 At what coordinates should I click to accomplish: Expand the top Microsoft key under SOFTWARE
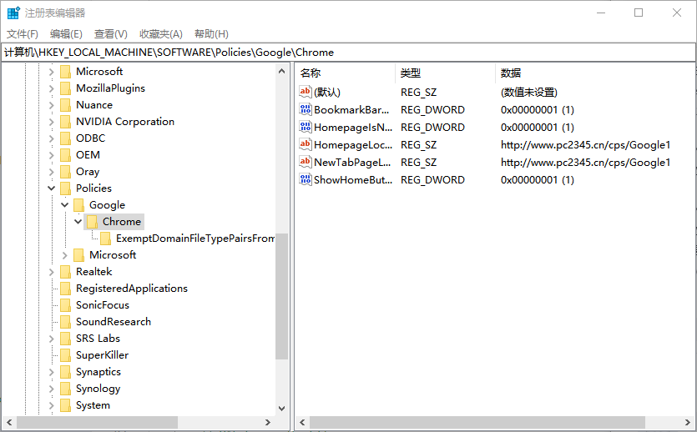coord(51,72)
